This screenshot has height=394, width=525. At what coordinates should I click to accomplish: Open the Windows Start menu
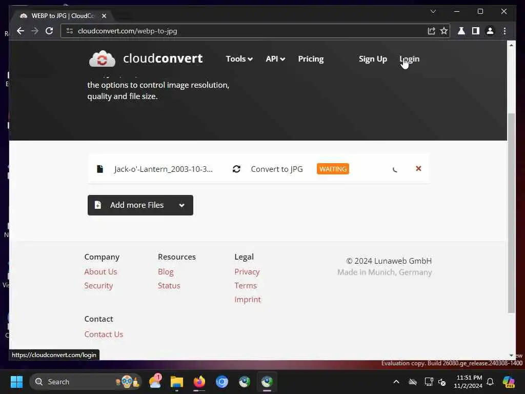pyautogui.click(x=16, y=382)
